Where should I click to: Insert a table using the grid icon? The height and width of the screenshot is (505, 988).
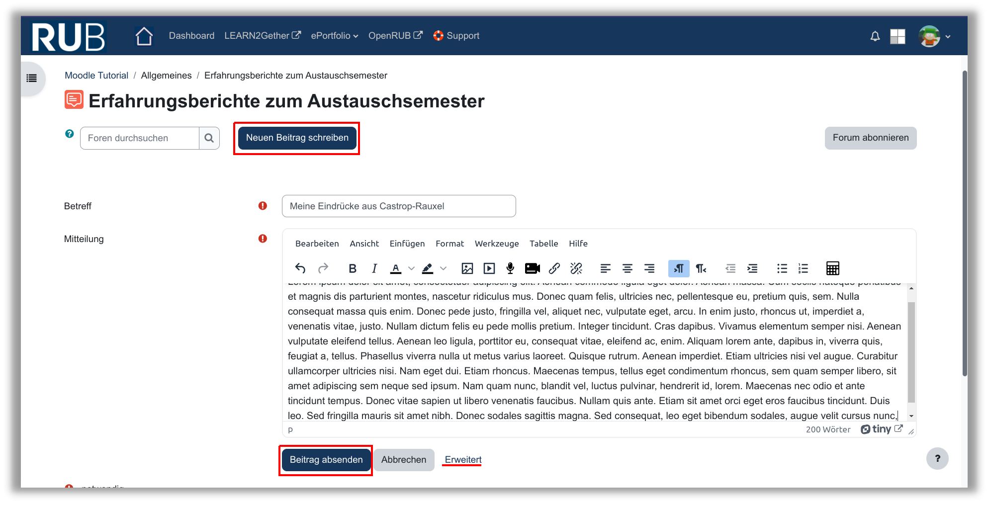[x=832, y=268]
